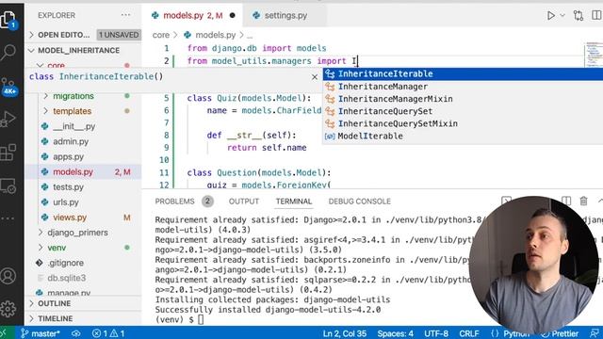The height and width of the screenshot is (339, 603).
Task: Choose InheritanceManager from suggestions
Action: 463,87
